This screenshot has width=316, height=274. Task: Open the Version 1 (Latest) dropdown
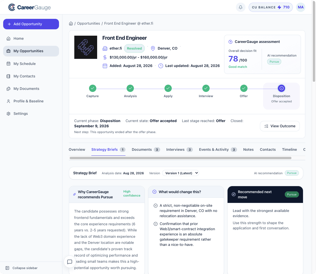[181, 173]
